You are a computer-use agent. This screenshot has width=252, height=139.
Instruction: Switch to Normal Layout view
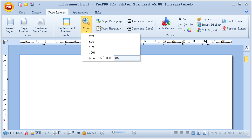pyautogui.click(x=10, y=25)
